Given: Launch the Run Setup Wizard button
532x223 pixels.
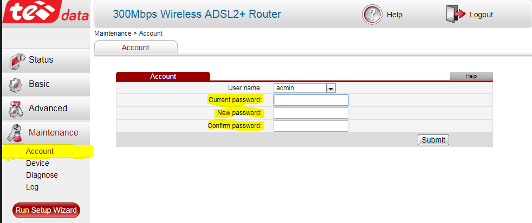Looking at the screenshot, I should tap(46, 210).
